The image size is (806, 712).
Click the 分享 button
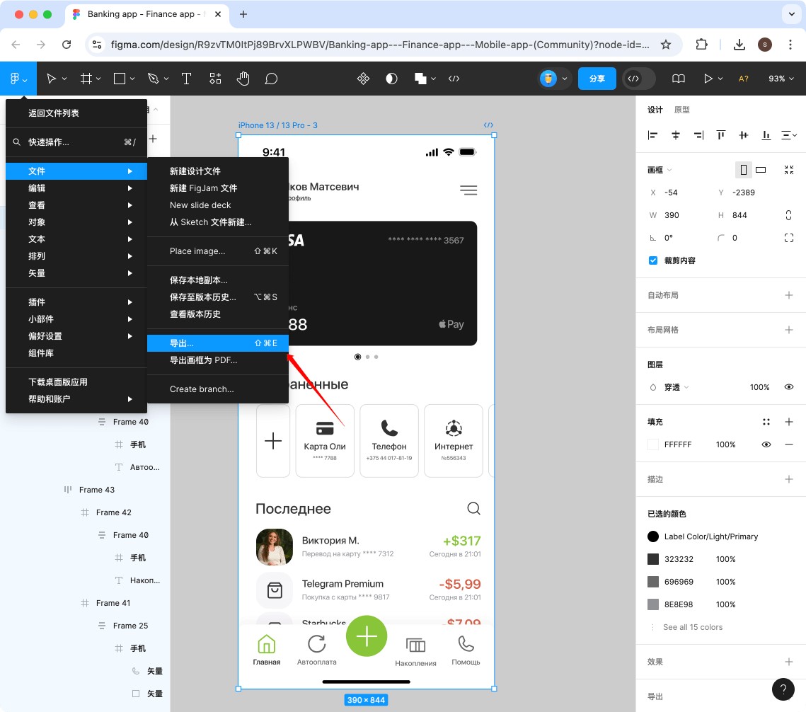(x=597, y=79)
